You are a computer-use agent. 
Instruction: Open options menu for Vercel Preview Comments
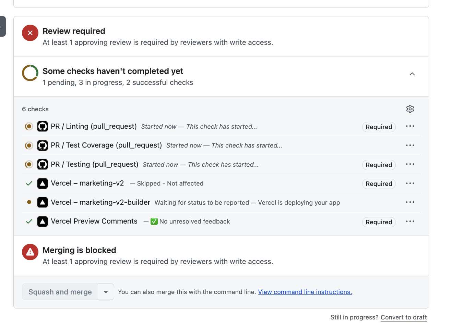click(410, 222)
